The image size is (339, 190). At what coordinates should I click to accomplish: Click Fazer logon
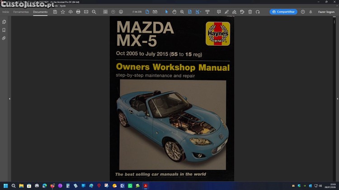326,12
